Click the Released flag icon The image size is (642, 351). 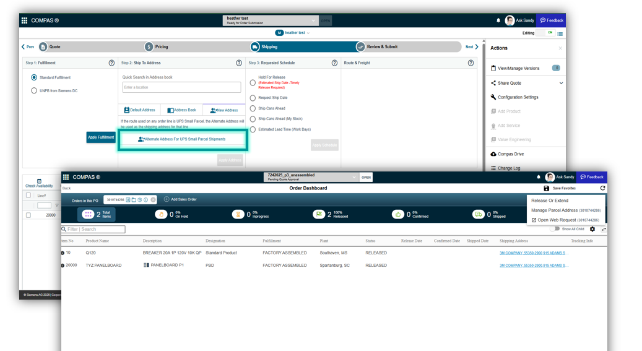coord(319,214)
